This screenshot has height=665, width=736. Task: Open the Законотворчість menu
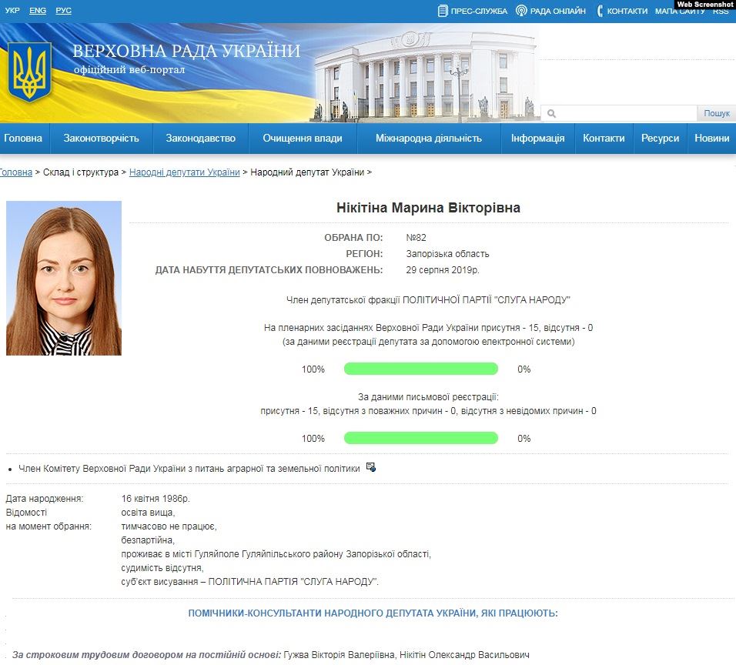[x=102, y=139]
